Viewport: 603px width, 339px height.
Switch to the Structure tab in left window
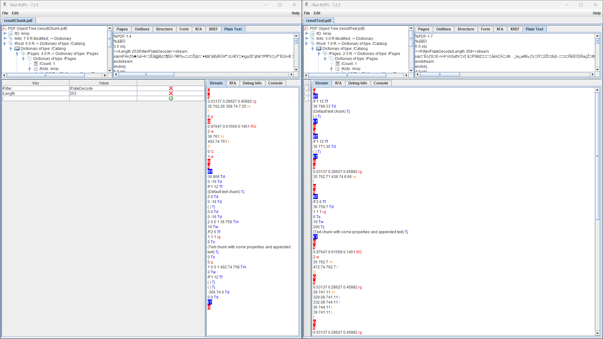(164, 29)
